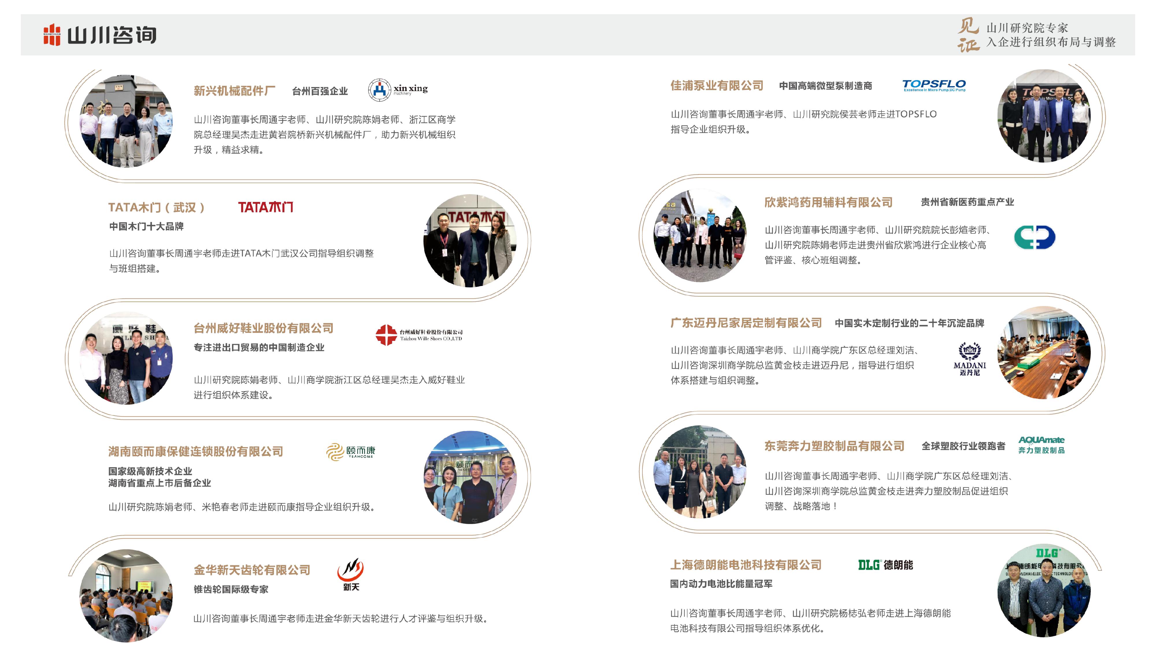Open the 金华新天齿轮 classroom photo
This screenshot has height=650, width=1156.
[x=126, y=596]
